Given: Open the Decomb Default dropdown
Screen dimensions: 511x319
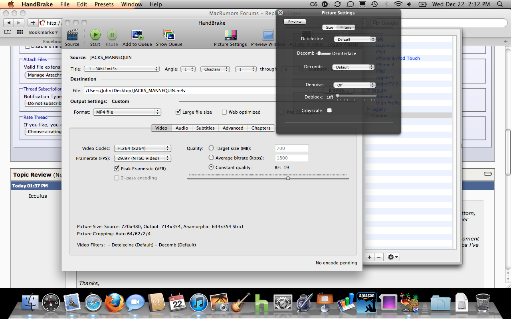Looking at the screenshot, I should pyautogui.click(x=353, y=67).
